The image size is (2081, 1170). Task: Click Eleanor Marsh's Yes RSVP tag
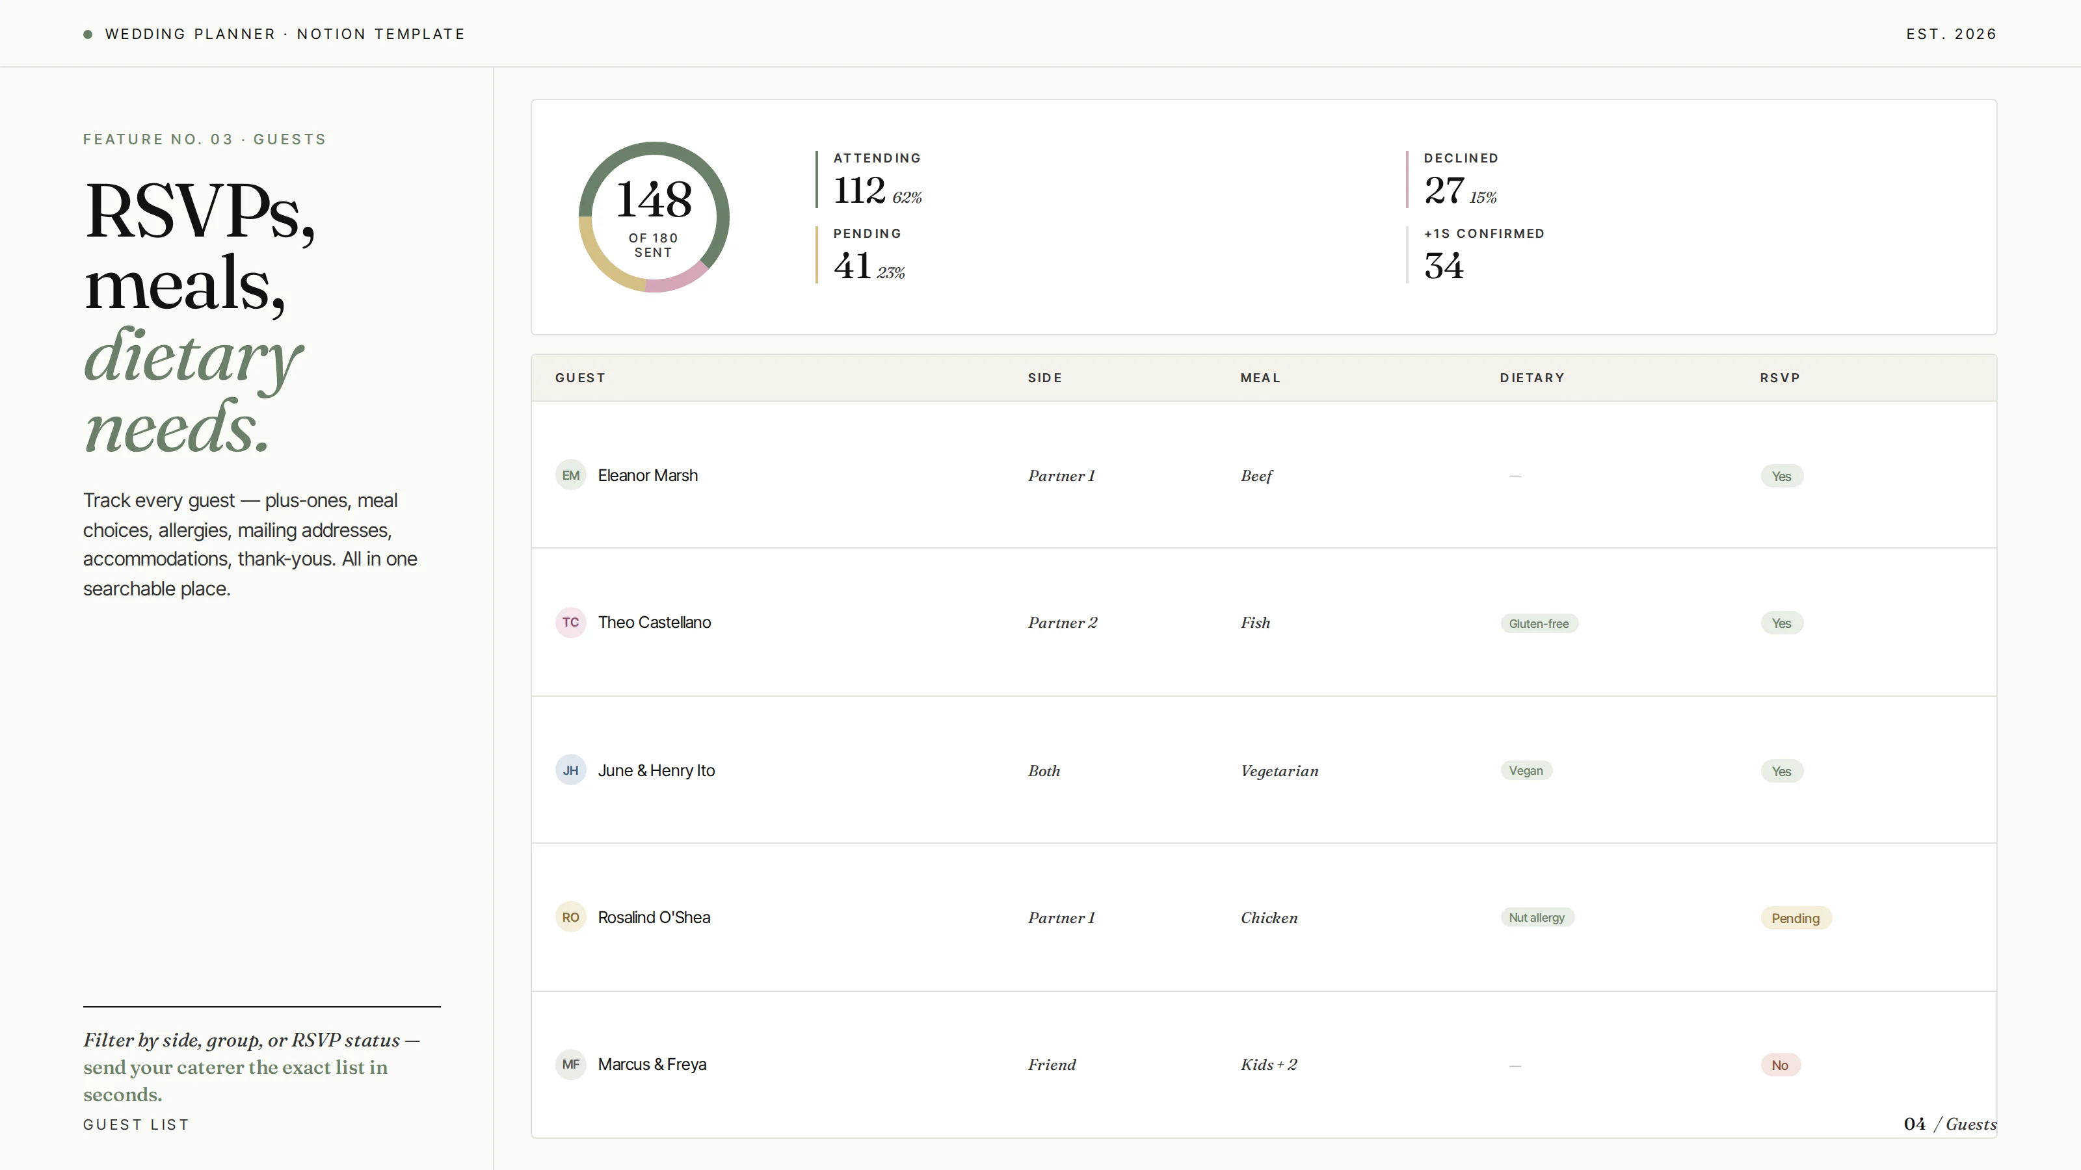click(1781, 476)
